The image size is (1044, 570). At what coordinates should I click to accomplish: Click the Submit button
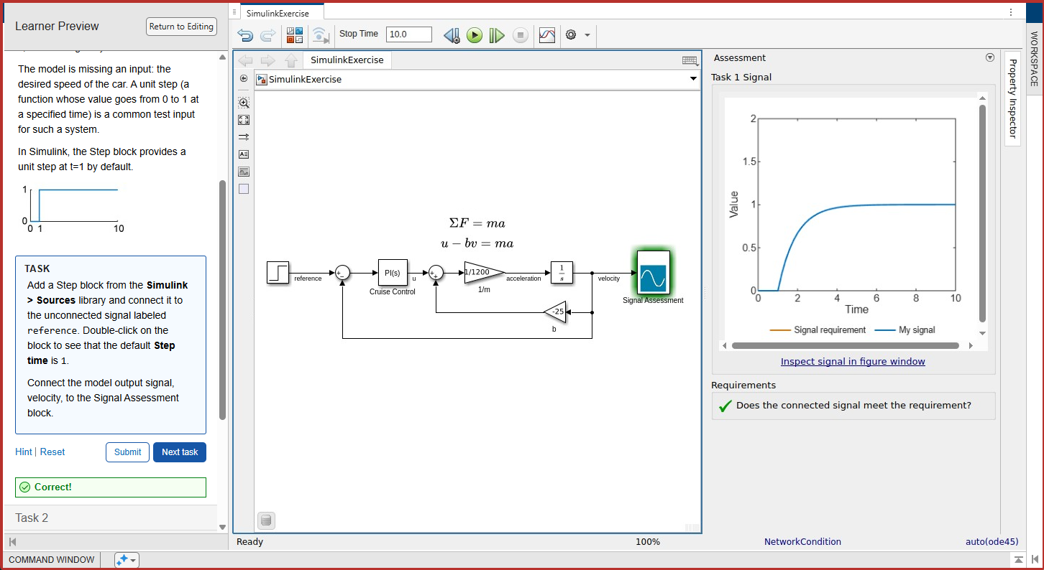click(x=127, y=452)
